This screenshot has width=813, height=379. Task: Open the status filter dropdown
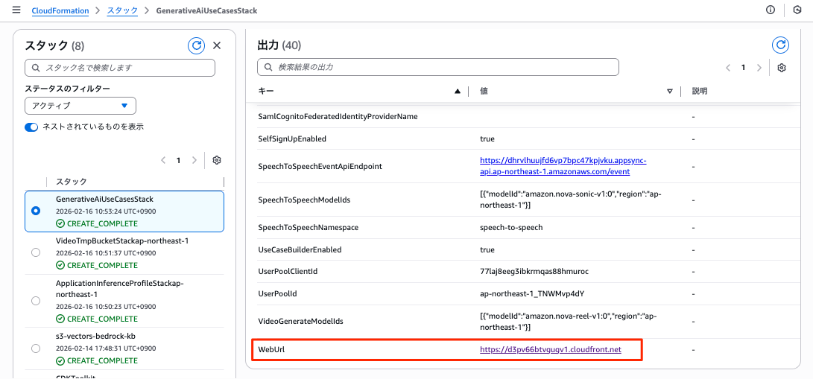tap(80, 106)
